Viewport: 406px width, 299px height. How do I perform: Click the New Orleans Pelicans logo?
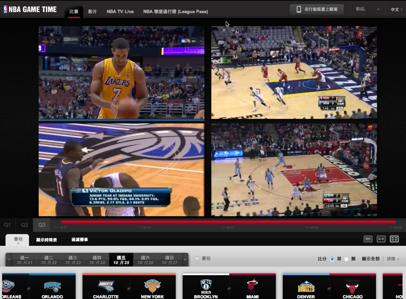8,286
